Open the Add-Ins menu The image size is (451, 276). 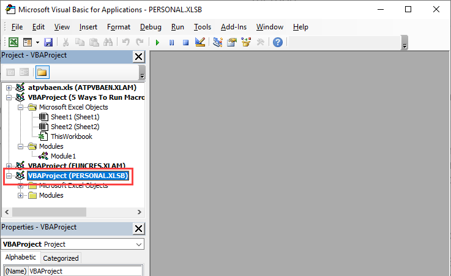(x=234, y=27)
